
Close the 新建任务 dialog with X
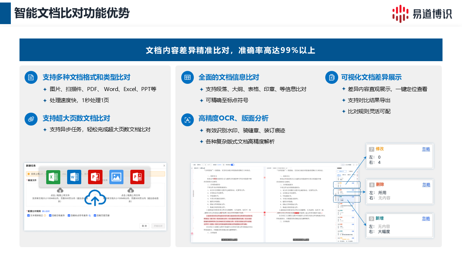tap(164, 165)
